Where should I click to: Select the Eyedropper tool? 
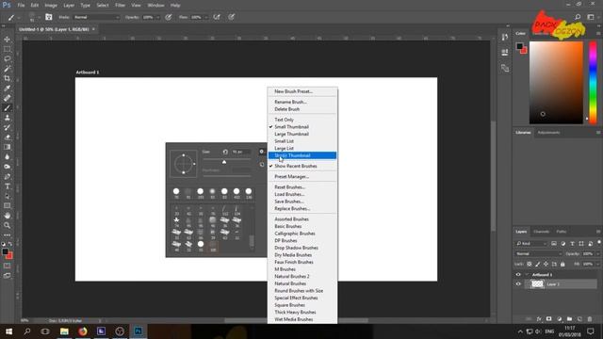click(x=7, y=89)
